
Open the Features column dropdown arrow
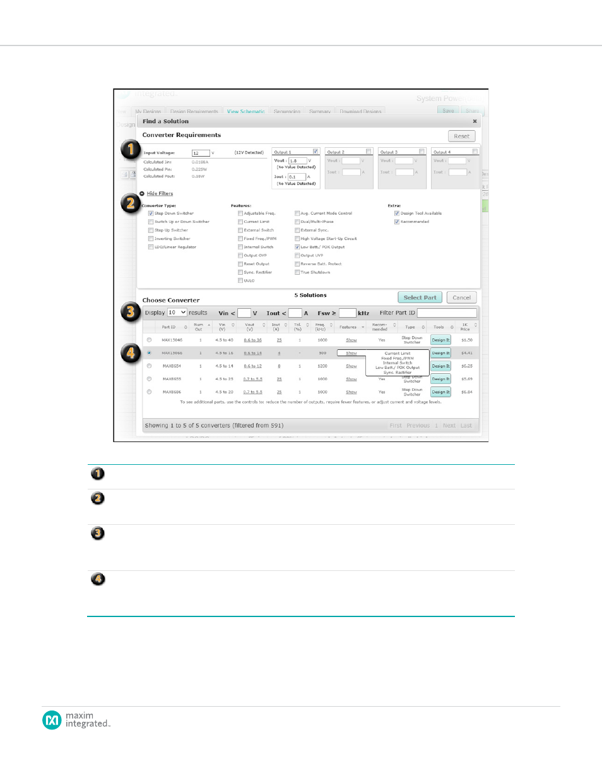[363, 327]
